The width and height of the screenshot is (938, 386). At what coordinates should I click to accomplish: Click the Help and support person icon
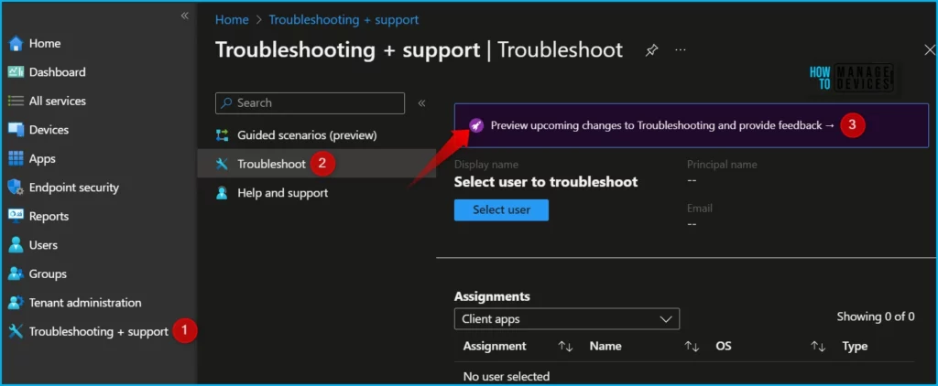pyautogui.click(x=222, y=193)
